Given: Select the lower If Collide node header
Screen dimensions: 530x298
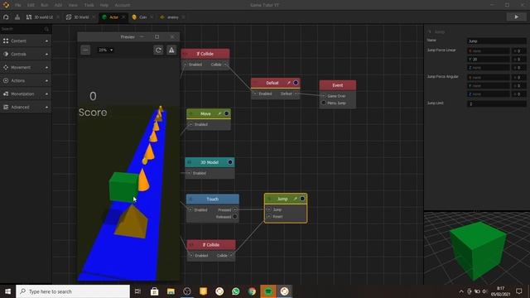Looking at the screenshot, I should tap(211, 245).
